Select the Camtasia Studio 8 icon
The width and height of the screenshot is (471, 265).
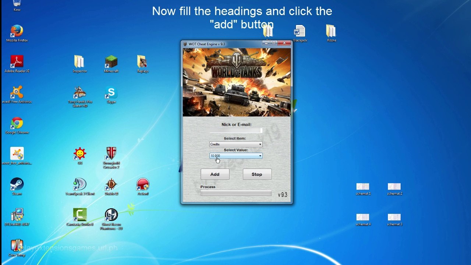(80, 217)
